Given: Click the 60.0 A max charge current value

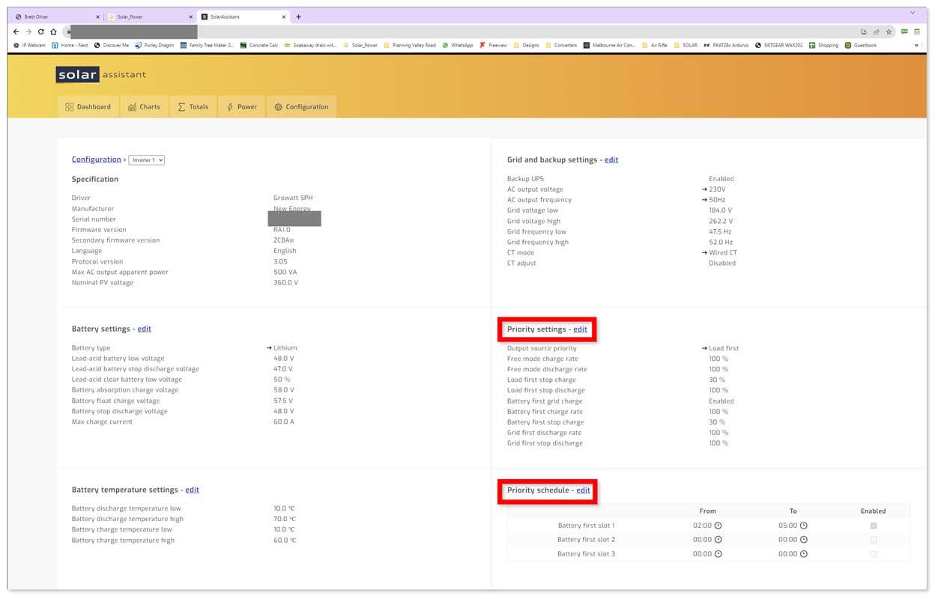Looking at the screenshot, I should (x=284, y=422).
